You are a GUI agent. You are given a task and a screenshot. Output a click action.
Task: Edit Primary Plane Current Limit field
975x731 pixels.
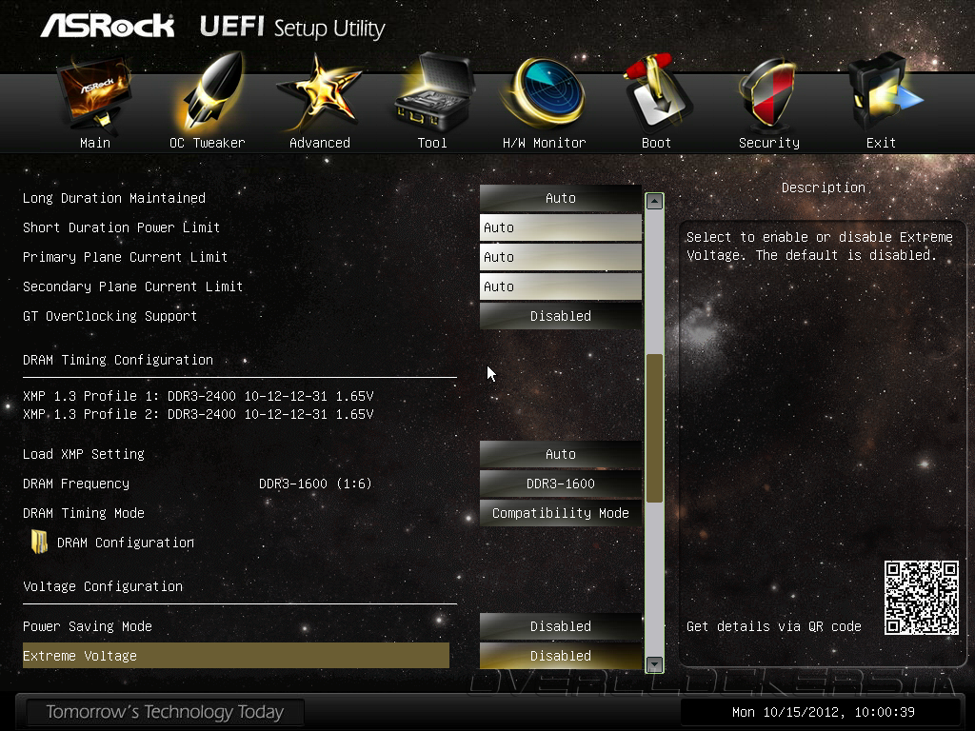(560, 257)
